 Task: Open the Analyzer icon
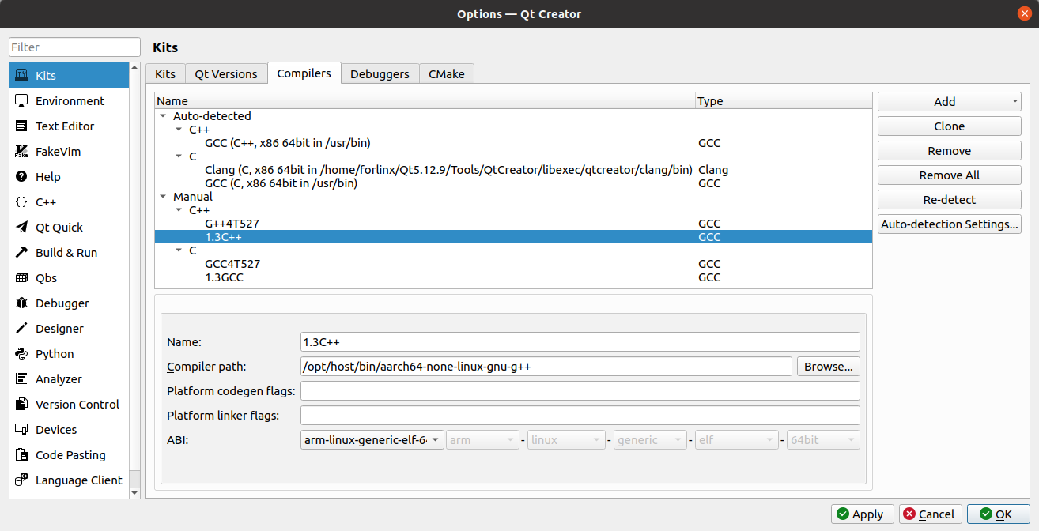click(21, 379)
